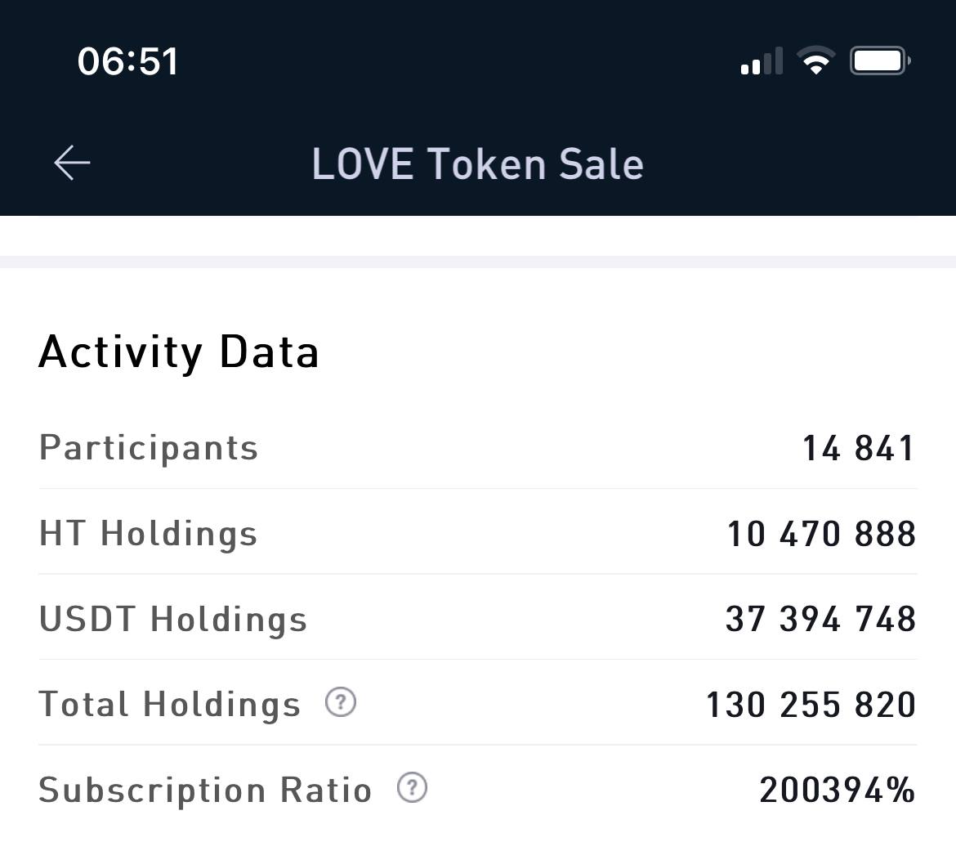Tap the 06:51 clock in the status bar
Viewport: 956px width, 860px height.
coord(127,61)
